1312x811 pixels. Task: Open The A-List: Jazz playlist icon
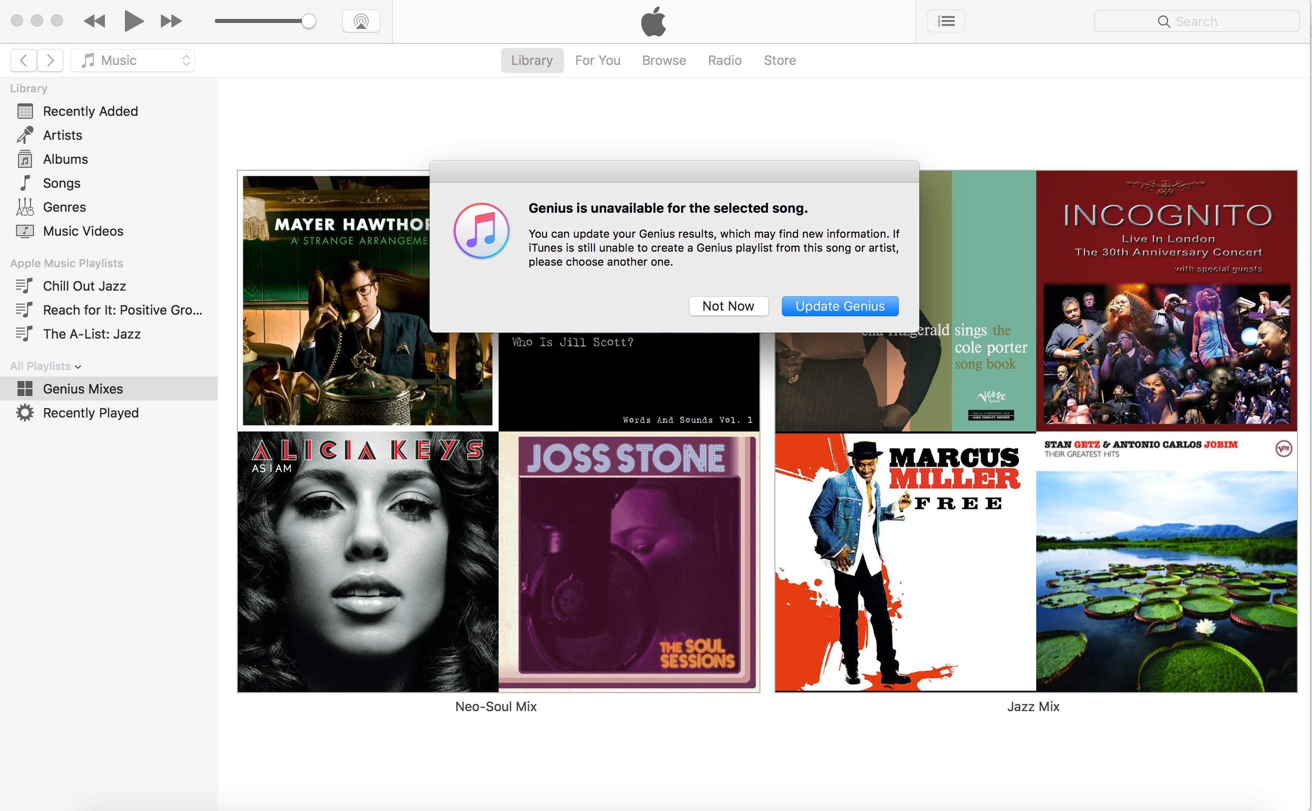[24, 334]
